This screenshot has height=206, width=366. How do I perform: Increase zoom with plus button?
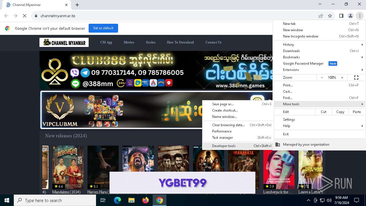click(342, 78)
